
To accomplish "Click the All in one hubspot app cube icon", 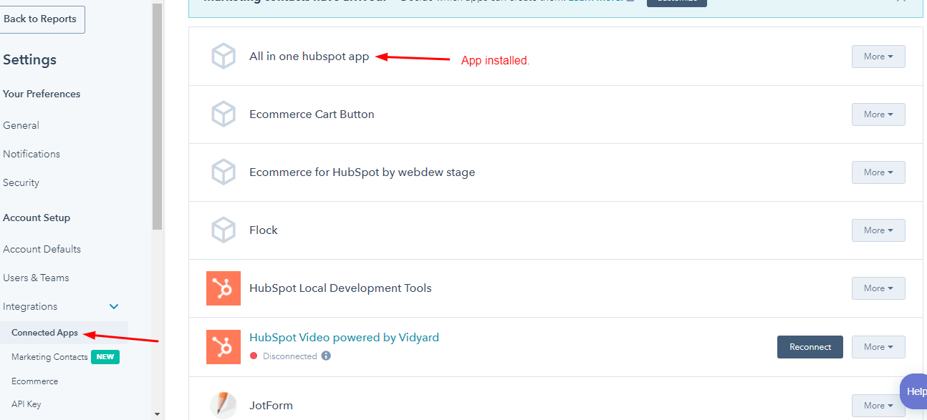I will click(x=224, y=57).
